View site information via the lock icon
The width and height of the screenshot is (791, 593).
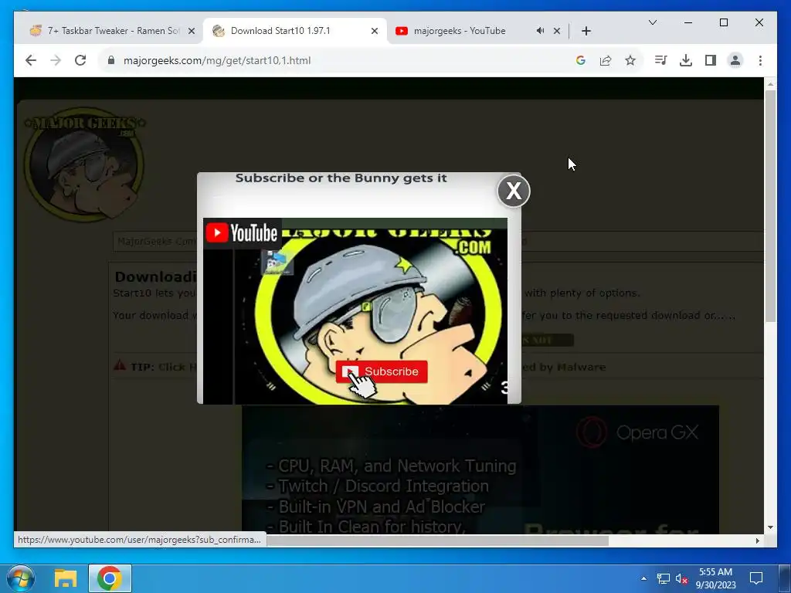111,60
